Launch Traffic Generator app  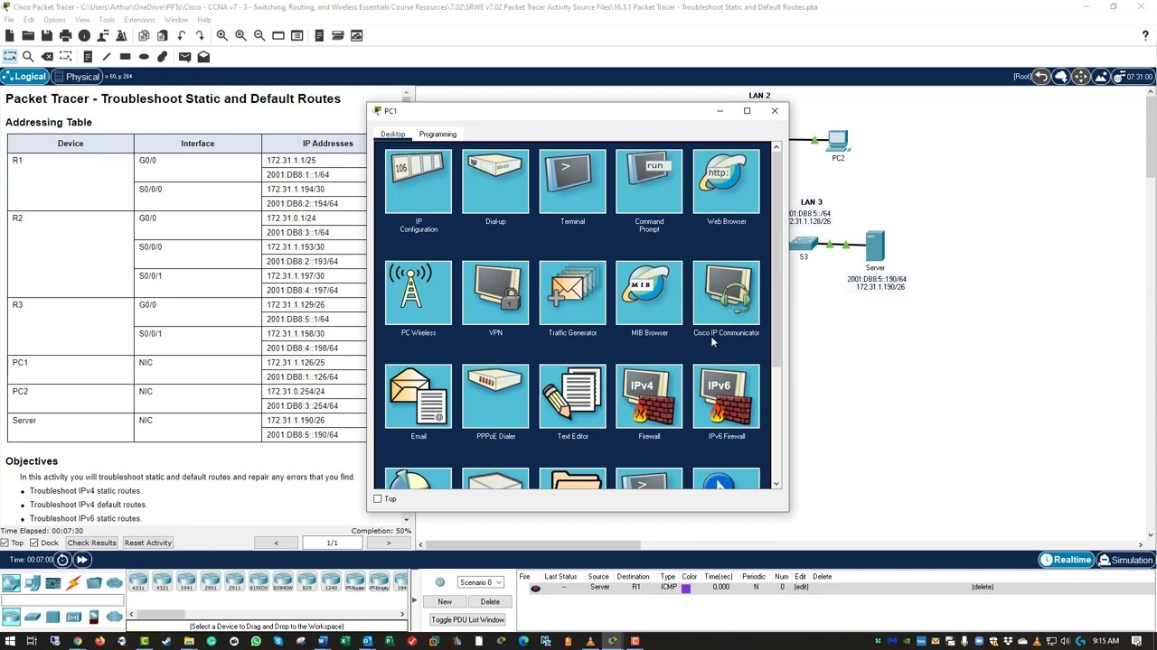click(572, 293)
